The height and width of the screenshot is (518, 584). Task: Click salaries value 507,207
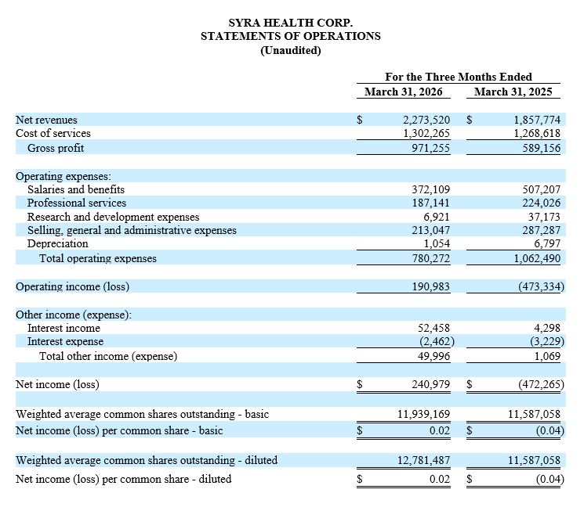[541, 189]
